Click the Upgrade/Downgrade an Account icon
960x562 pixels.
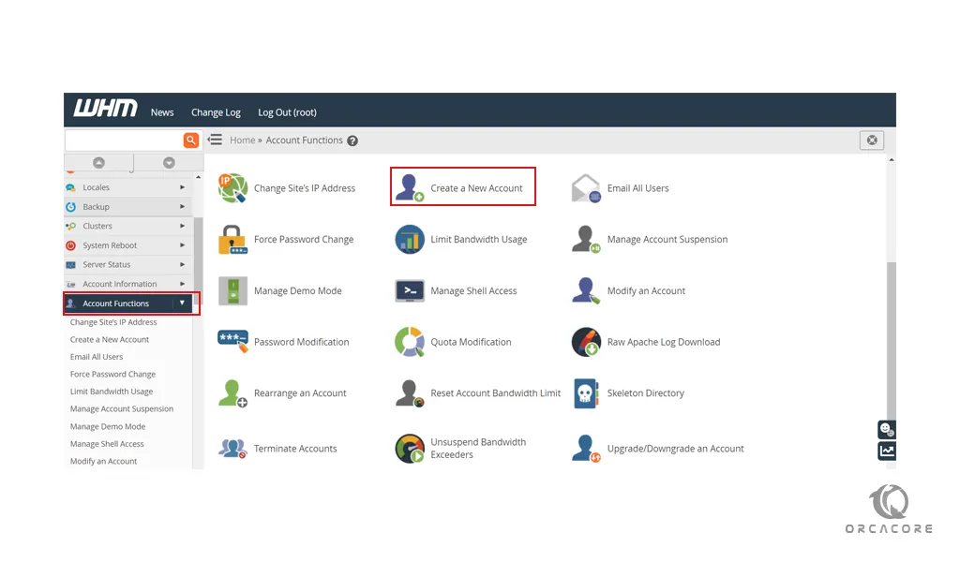click(x=586, y=449)
